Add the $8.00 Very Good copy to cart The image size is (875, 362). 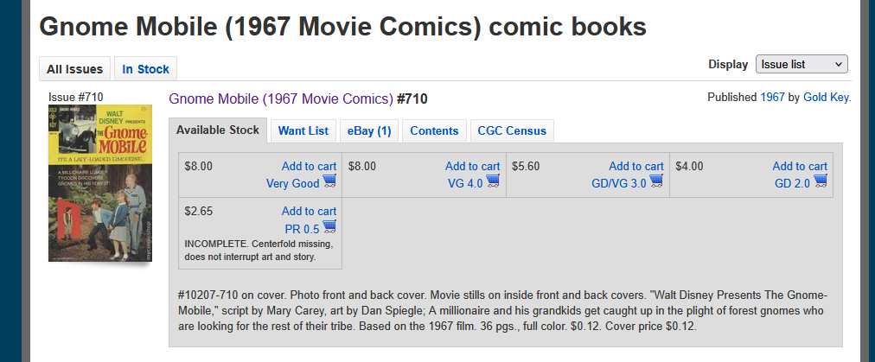point(309,166)
